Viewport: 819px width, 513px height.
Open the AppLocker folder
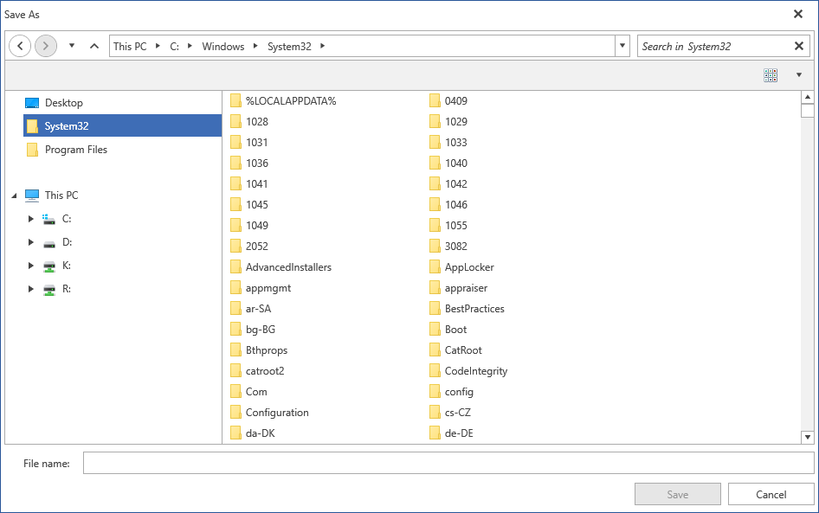click(468, 266)
